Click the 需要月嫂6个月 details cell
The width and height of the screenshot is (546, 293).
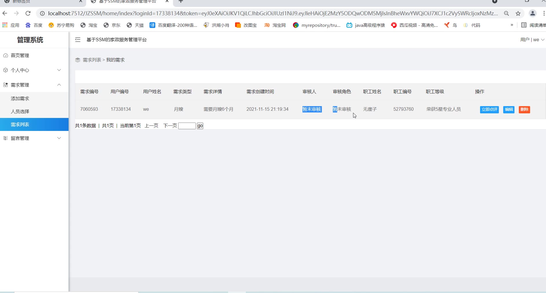point(218,109)
